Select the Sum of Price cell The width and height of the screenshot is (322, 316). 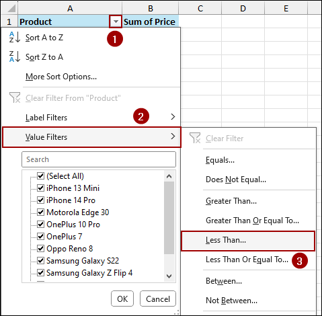coord(151,22)
